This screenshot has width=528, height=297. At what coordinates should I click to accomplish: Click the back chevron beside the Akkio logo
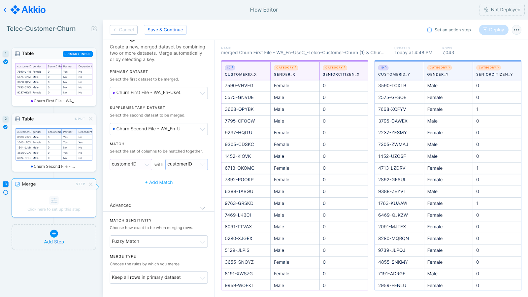pos(5,10)
